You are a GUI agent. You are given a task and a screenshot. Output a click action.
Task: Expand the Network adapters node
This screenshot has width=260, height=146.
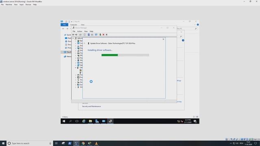(76, 65)
